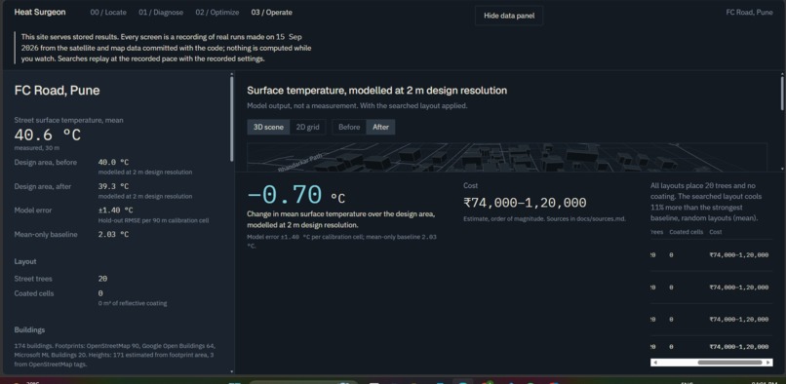Image resolution: width=786 pixels, height=384 pixels.
Task: Go to the 01 / Diagnose step
Action: pyautogui.click(x=161, y=12)
